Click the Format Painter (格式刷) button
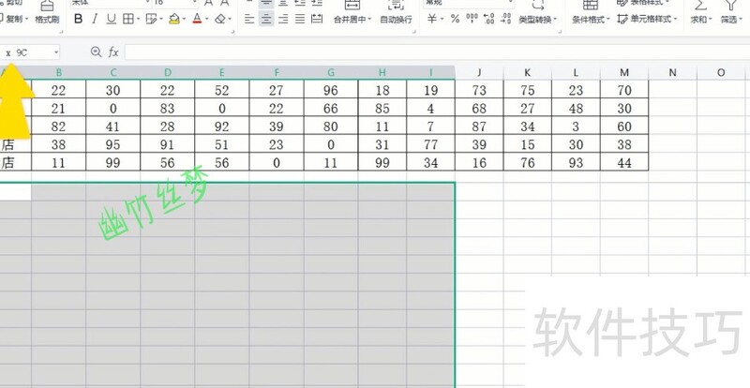 pyautogui.click(x=47, y=12)
